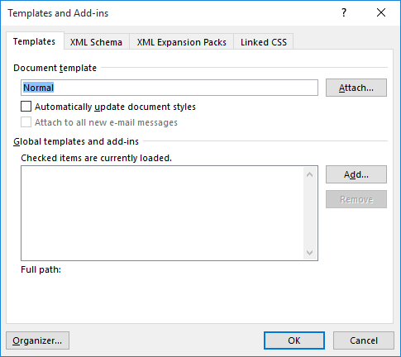Click the global templates list scrollbar track
Image resolution: width=401 pixels, height=357 pixels.
pyautogui.click(x=309, y=213)
